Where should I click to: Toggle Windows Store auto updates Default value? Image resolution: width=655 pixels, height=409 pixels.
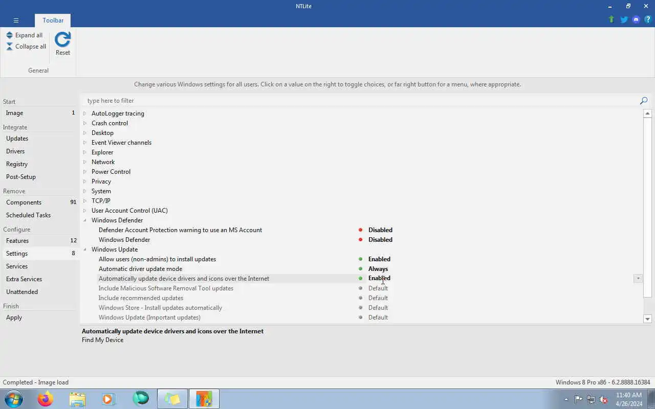pos(378,308)
